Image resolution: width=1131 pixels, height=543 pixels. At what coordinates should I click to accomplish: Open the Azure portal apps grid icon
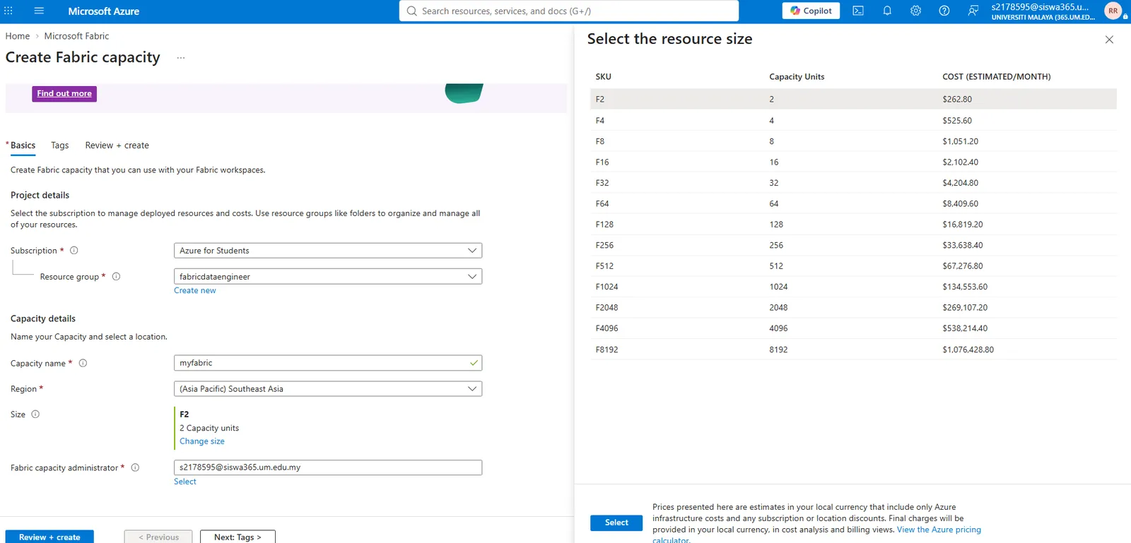8,11
